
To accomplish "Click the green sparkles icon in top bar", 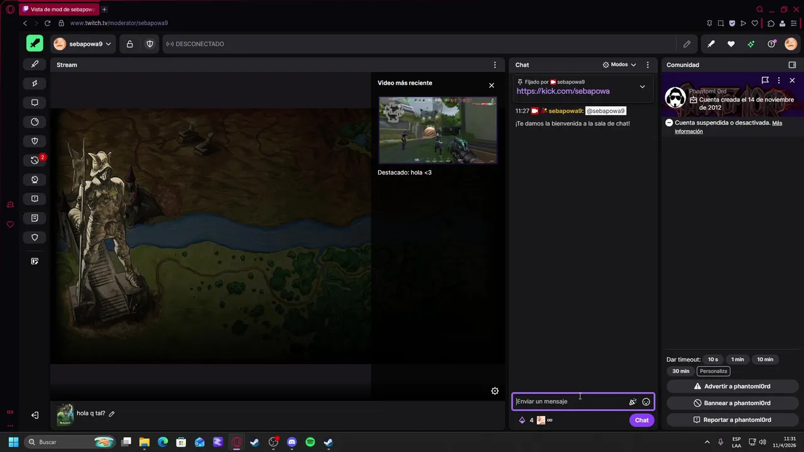I will 751,44.
